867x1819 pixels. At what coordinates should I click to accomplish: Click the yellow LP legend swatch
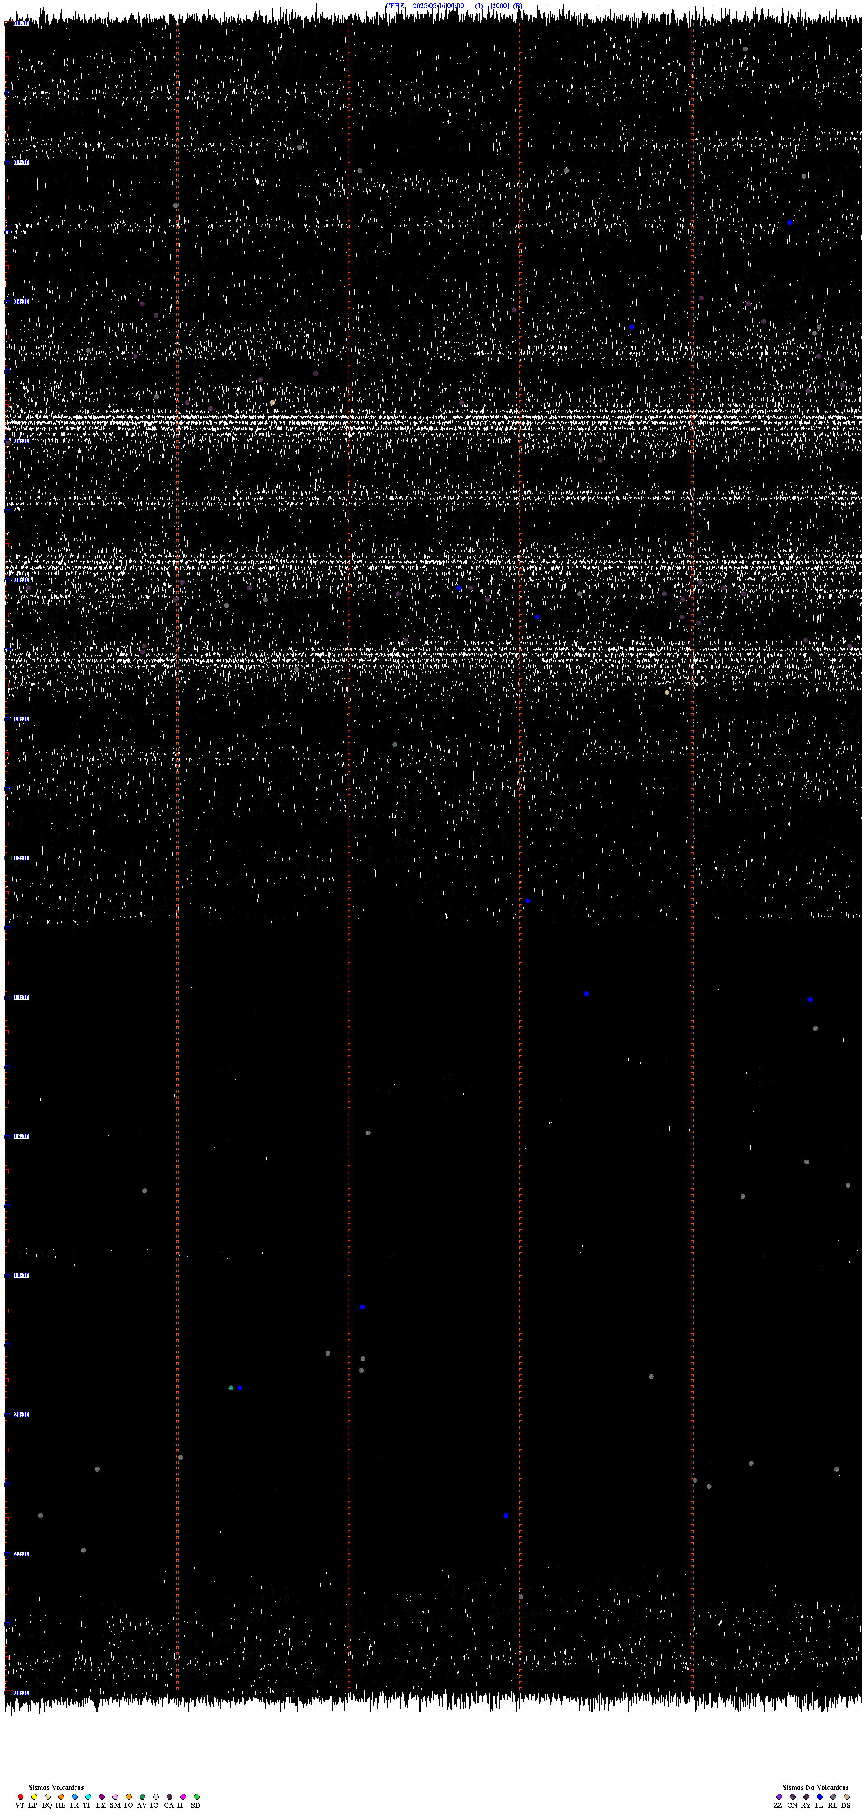click(34, 1796)
